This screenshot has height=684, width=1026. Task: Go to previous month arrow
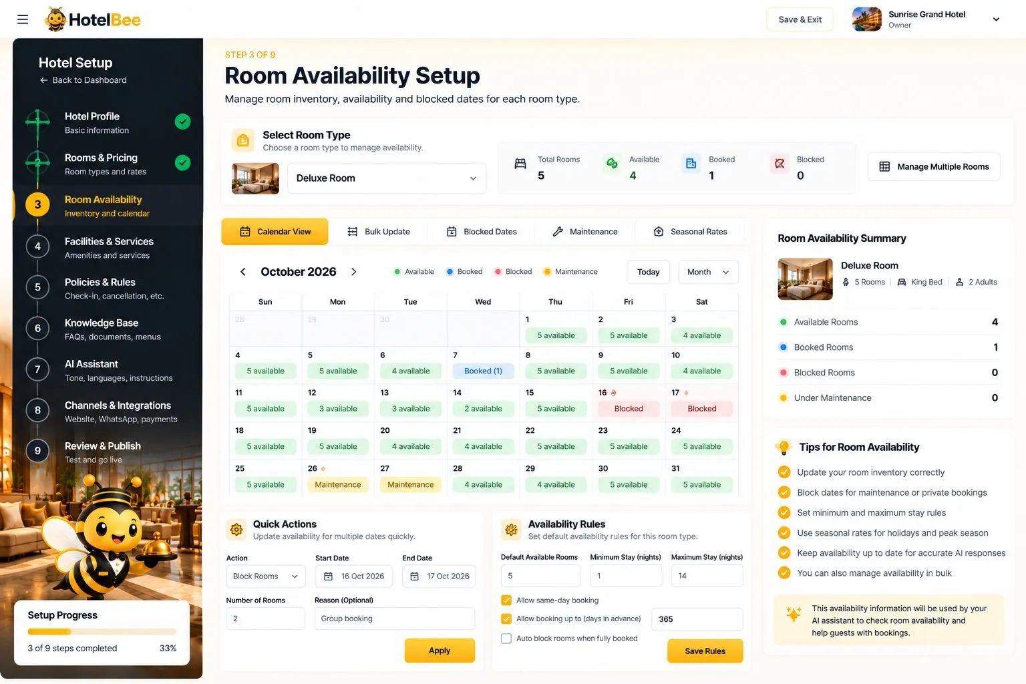(x=243, y=272)
